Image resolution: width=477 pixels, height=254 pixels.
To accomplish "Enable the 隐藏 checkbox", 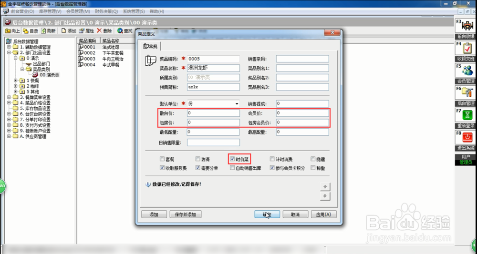I will (313, 159).
